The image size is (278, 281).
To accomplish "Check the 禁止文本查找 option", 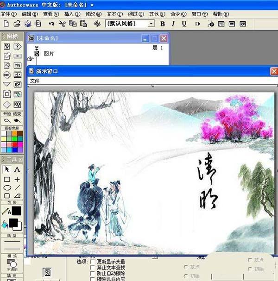I will tap(93, 268).
